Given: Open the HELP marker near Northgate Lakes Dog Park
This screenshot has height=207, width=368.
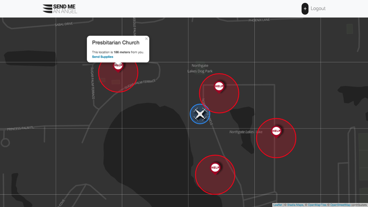Looking at the screenshot, I should click(219, 87).
